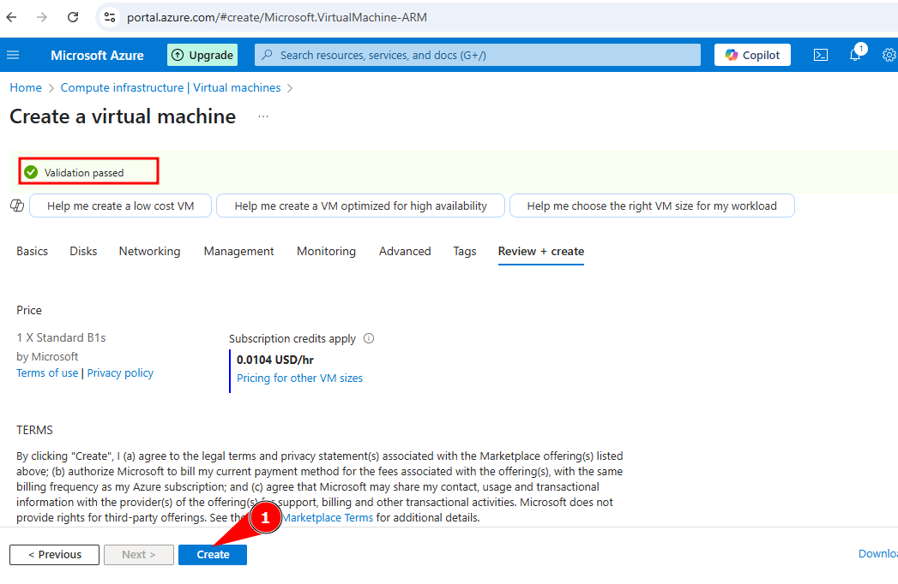Click the Download link at bottom right
Screen dimensions: 898x584
click(878, 553)
